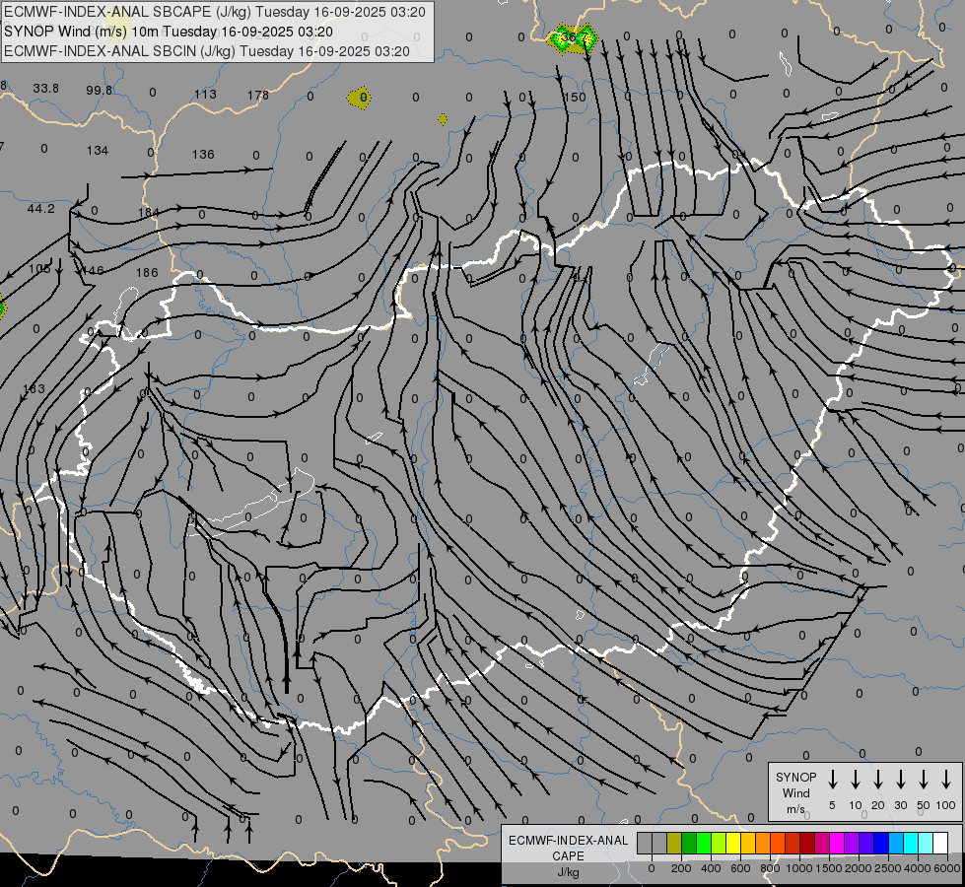
Task: Click the 150 CAPE value on the map
Action: pyautogui.click(x=575, y=98)
